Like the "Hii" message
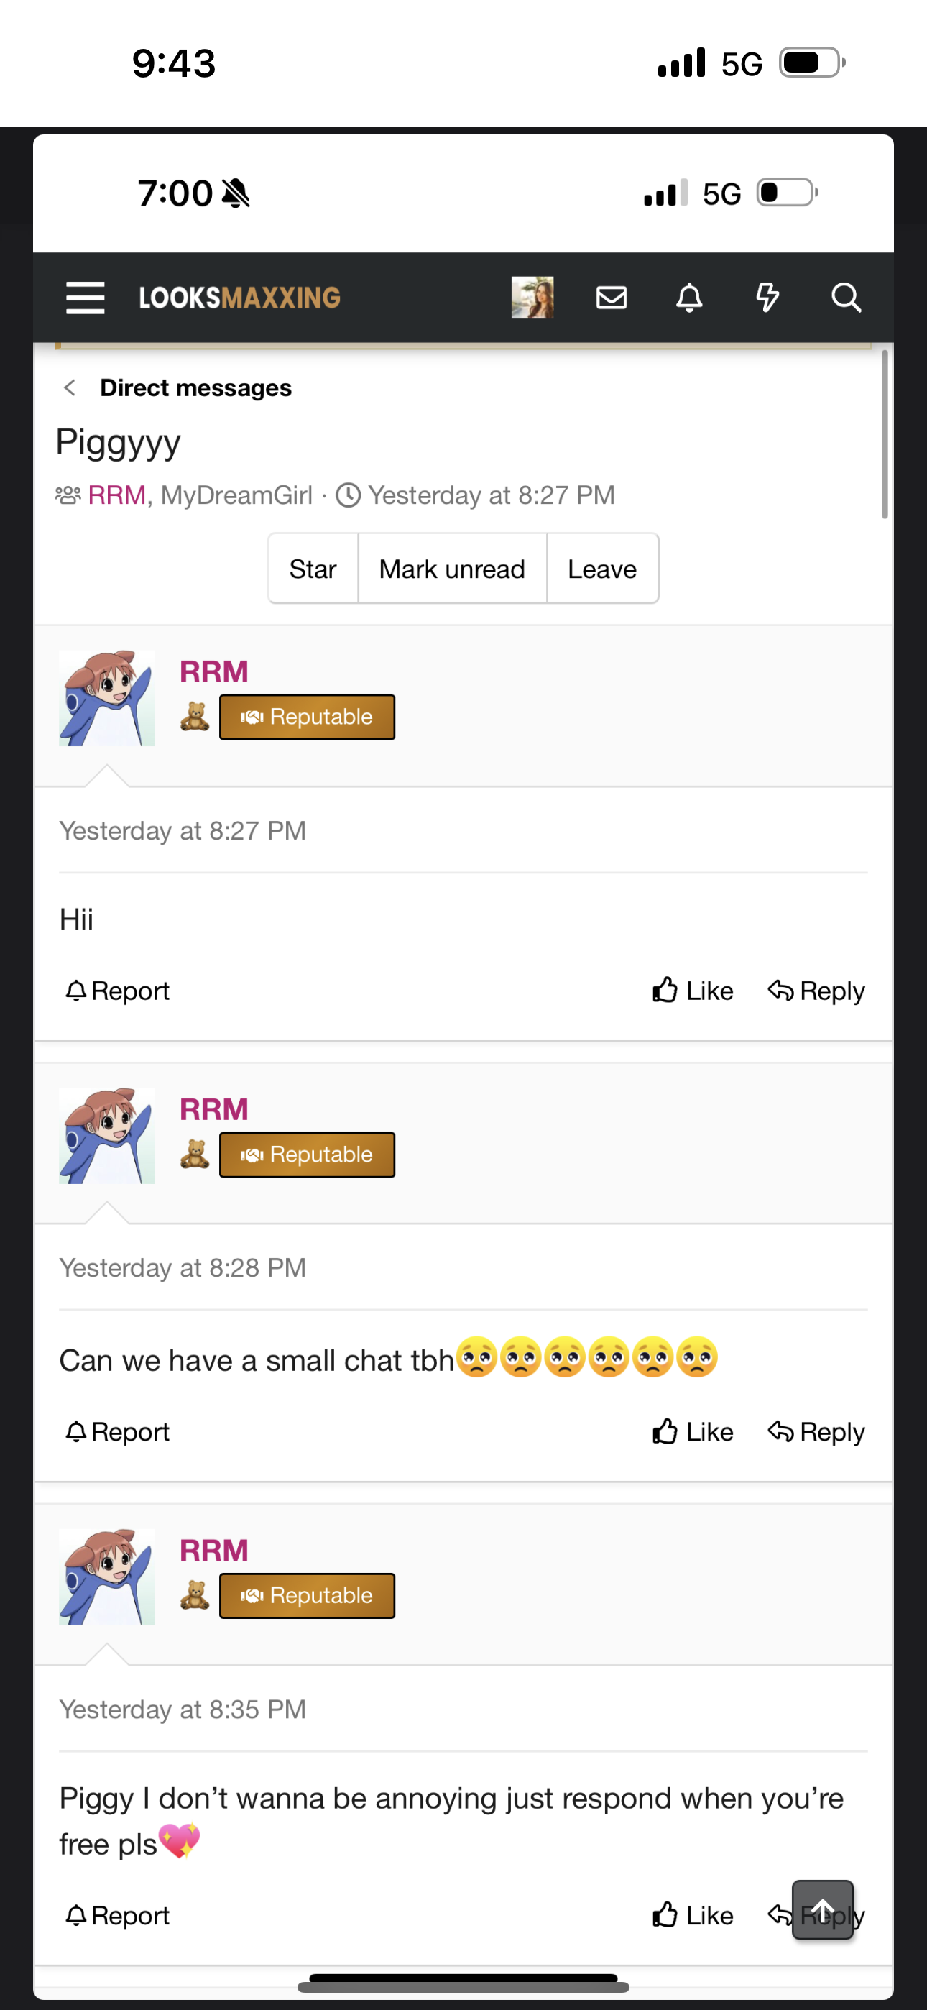 (x=693, y=991)
